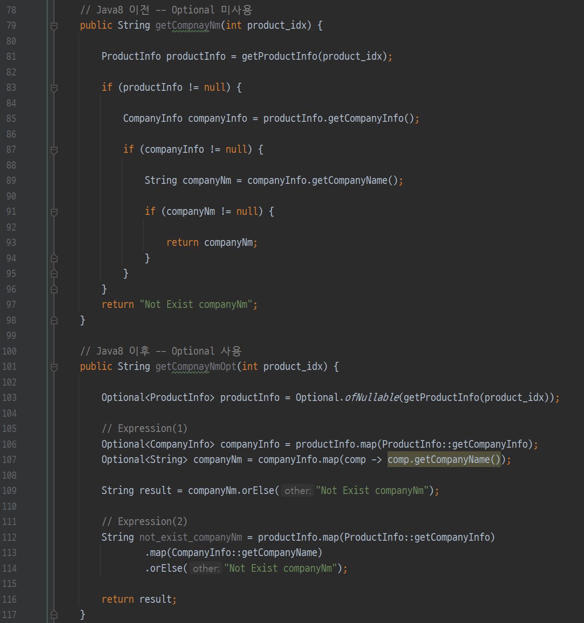
Task: Collapse the companyNm null-check block at line 91
Action: 54,212
